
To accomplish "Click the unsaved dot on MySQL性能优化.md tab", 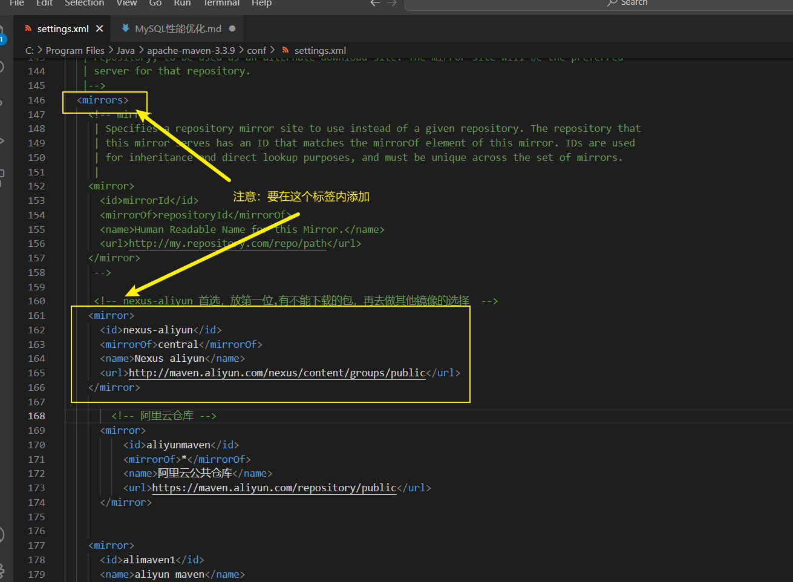I will click(232, 28).
